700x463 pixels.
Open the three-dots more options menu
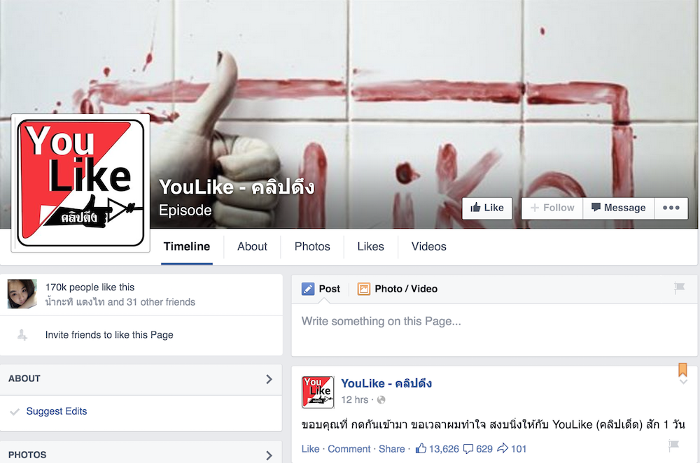pos(671,208)
